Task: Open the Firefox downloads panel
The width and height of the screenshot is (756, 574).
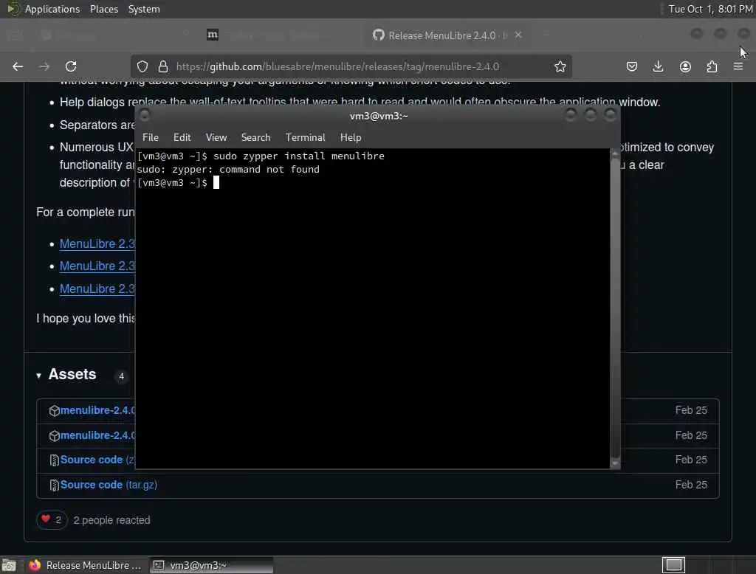Action: tap(658, 66)
